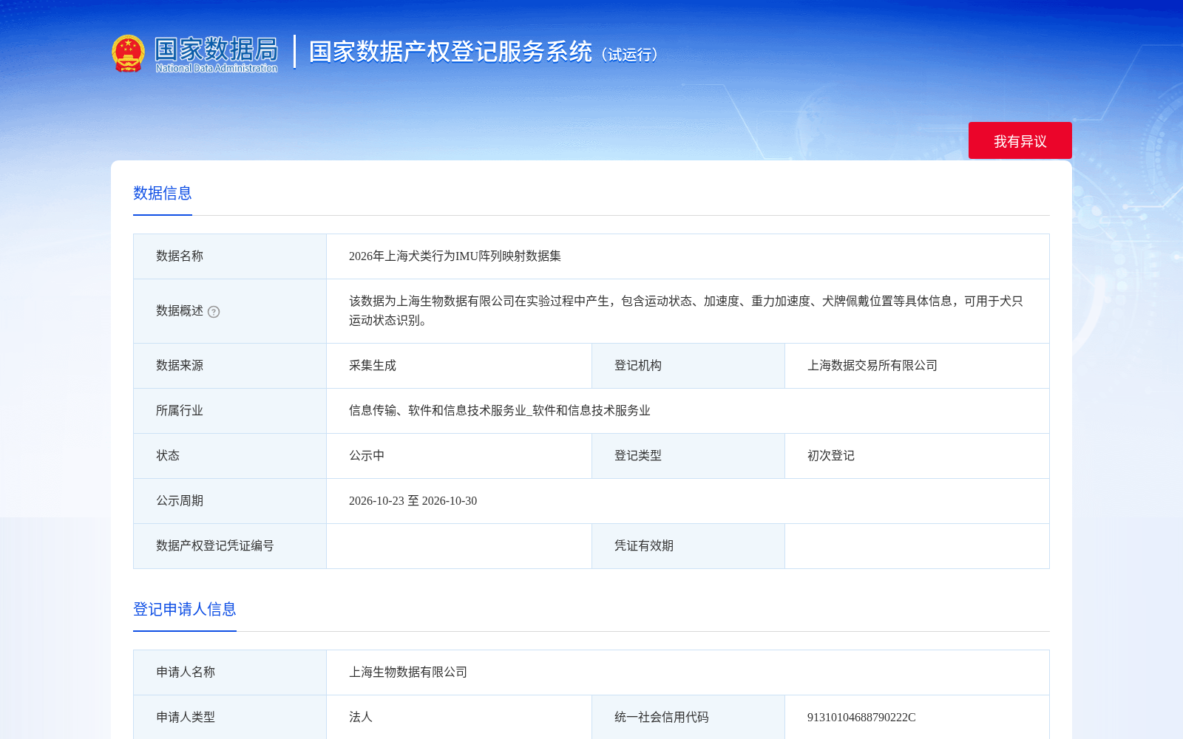Click 上海数据交易所有限公司 registration agency value
The width and height of the screenshot is (1183, 739).
tap(872, 366)
